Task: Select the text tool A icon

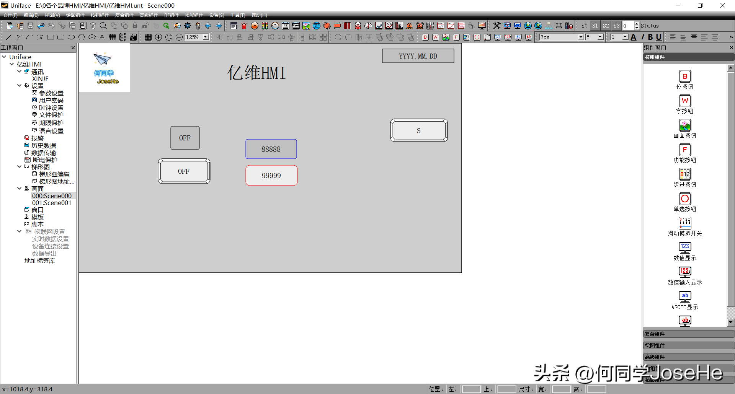Action: click(x=102, y=37)
